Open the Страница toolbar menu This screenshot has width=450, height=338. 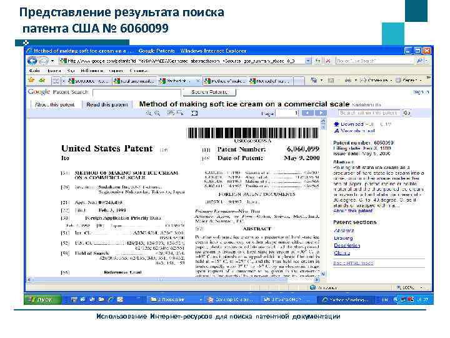376,81
